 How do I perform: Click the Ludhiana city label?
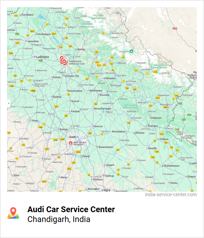pyautogui.click(x=42, y=57)
